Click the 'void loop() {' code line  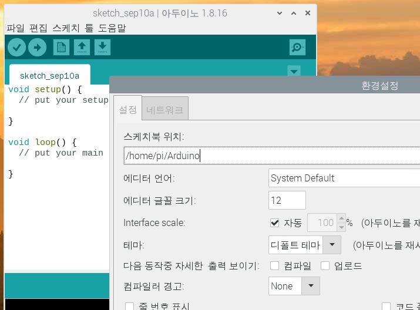[x=42, y=142]
